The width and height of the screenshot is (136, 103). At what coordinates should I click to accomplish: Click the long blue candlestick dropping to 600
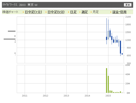pos(120,47)
